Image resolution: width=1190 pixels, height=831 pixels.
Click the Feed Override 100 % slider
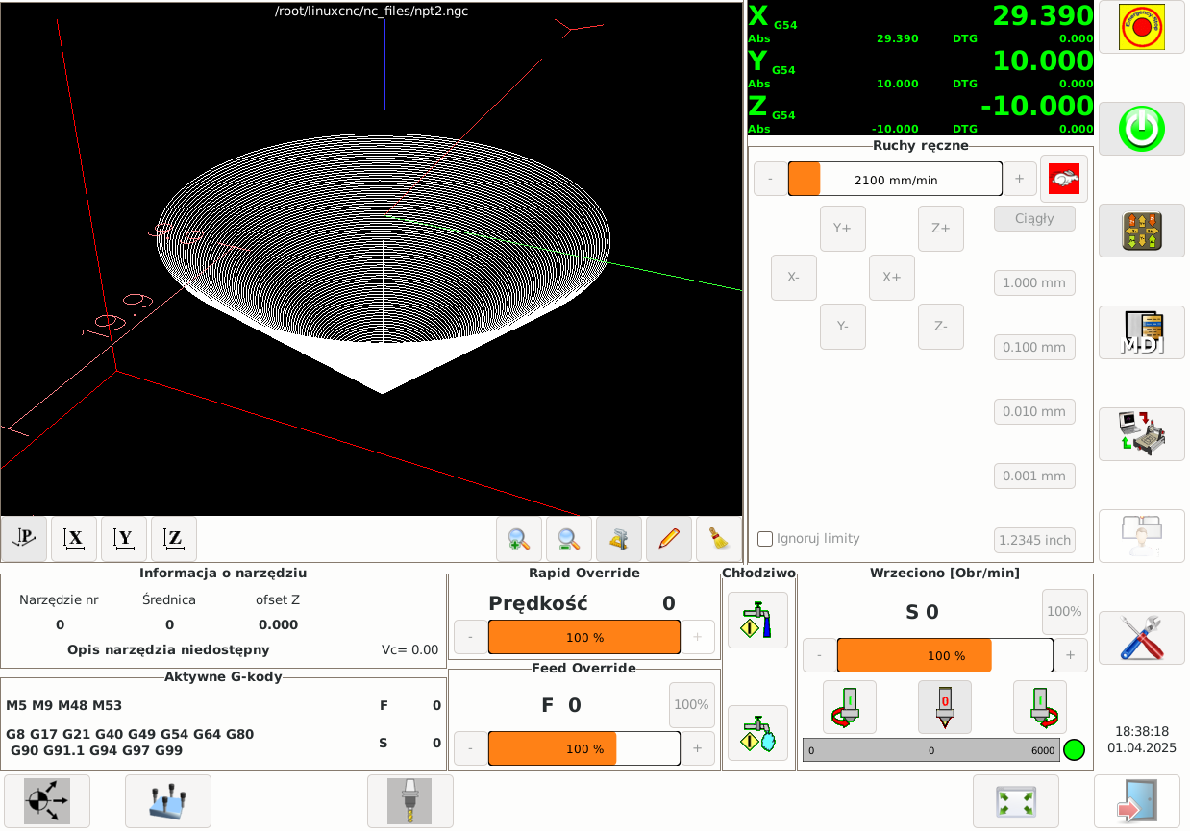tap(584, 748)
